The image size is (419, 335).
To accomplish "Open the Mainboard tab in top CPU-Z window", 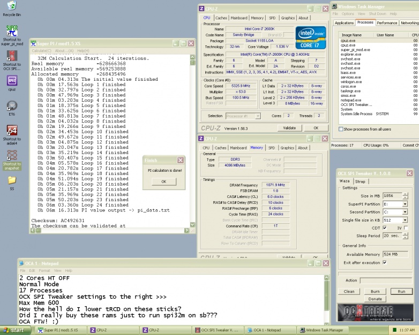I will coord(238,18).
